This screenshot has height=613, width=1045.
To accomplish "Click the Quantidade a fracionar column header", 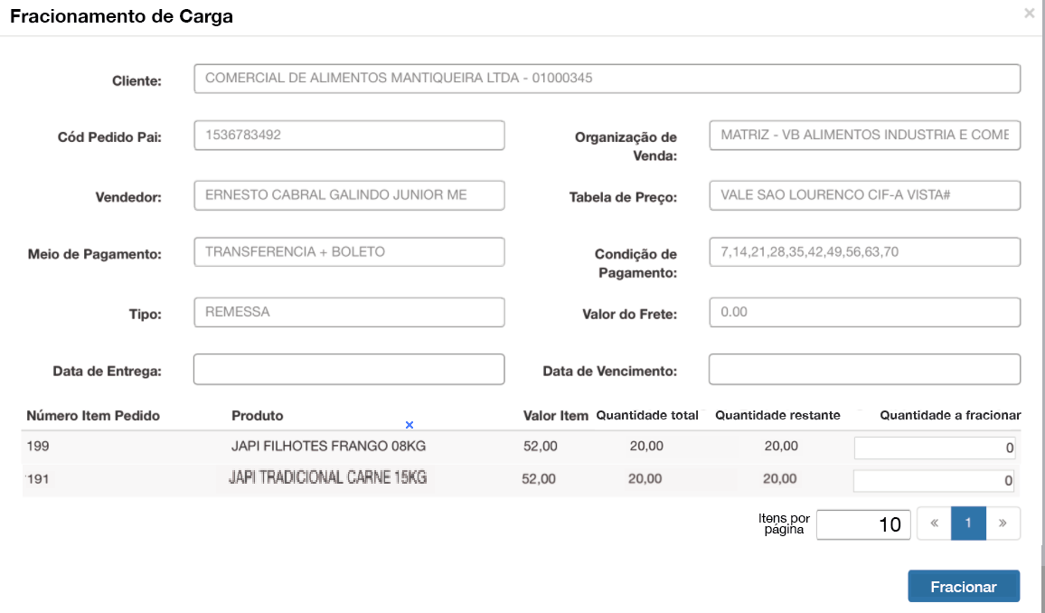I will [x=950, y=415].
